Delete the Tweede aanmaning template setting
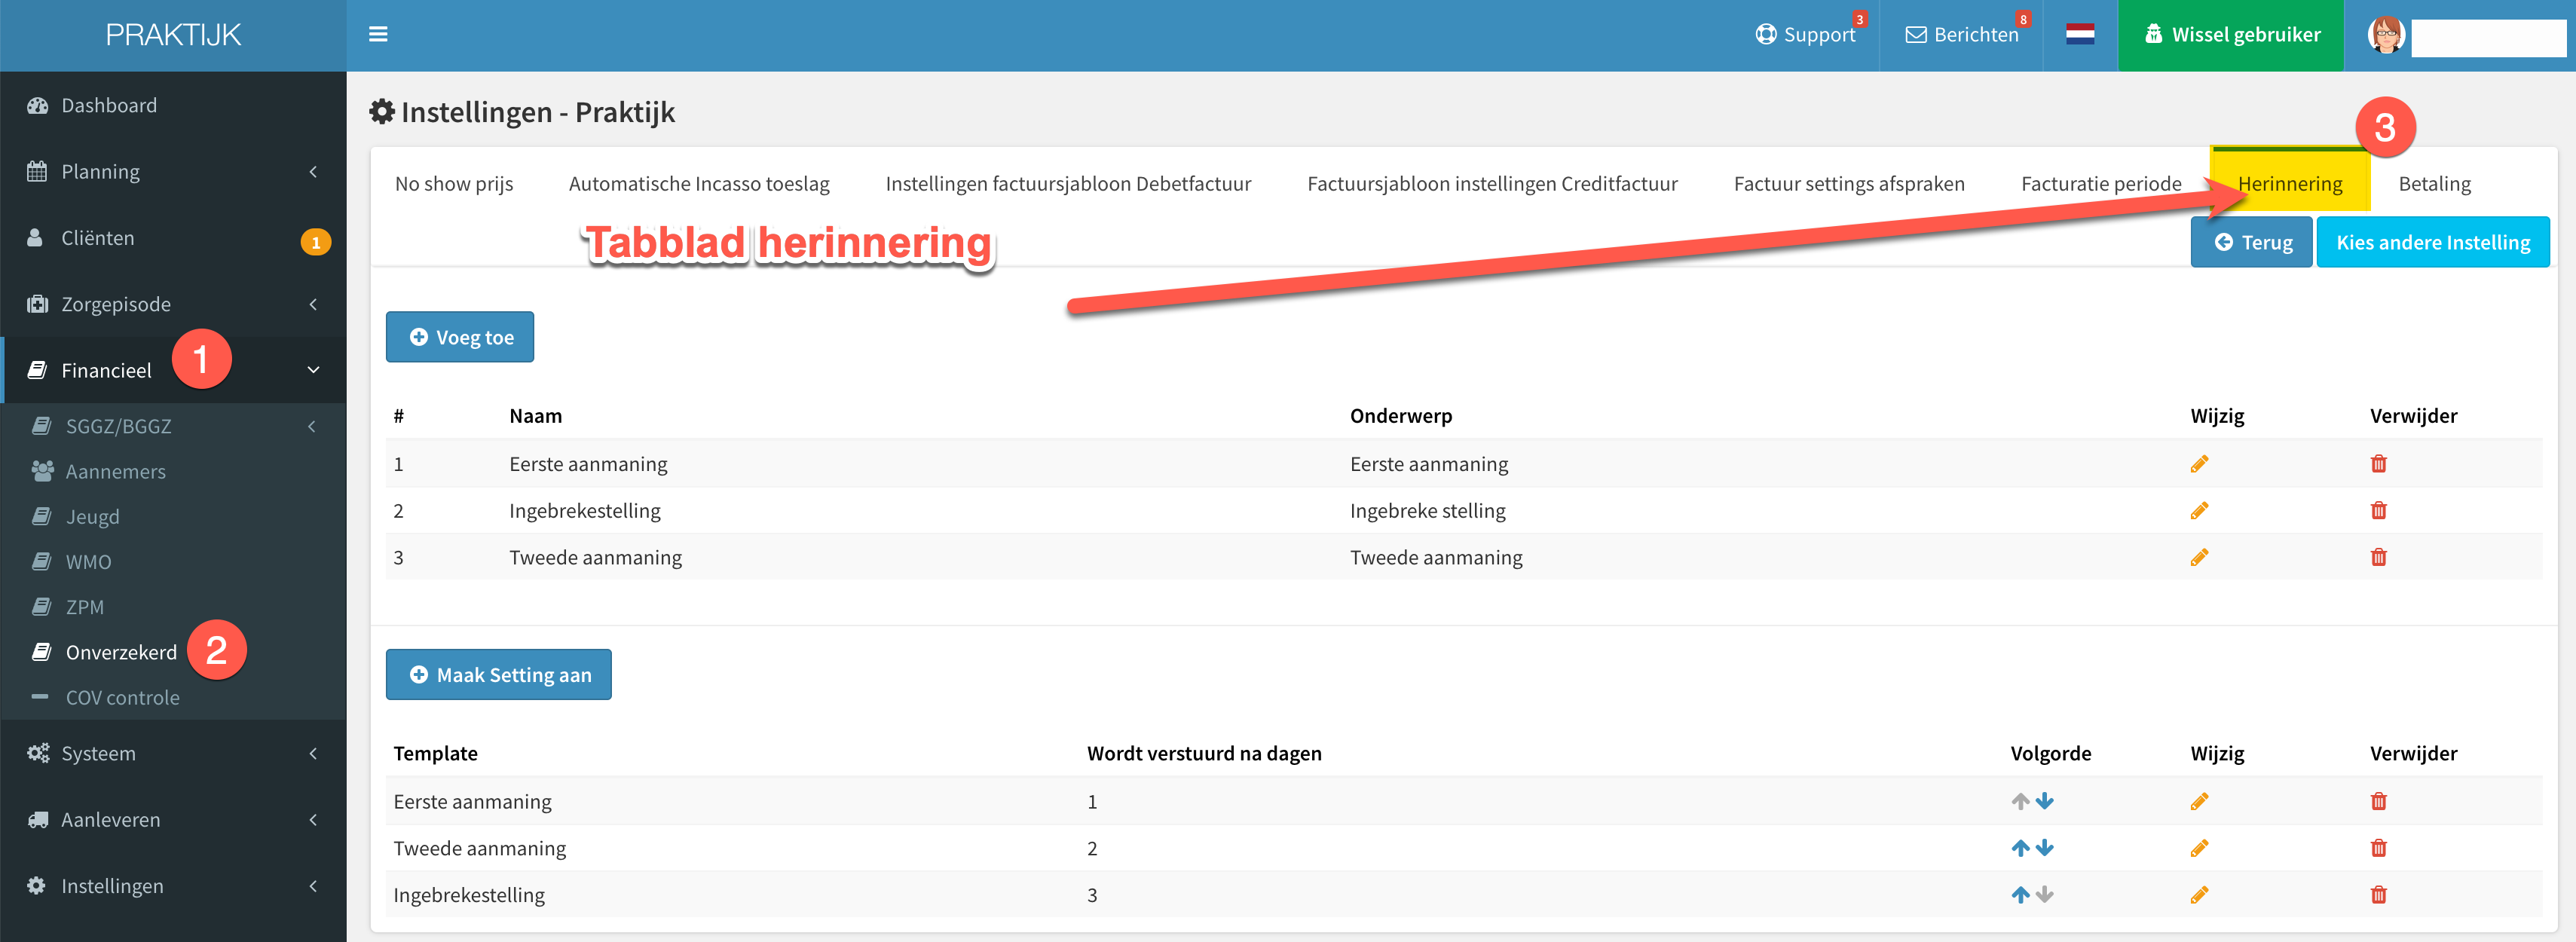Image resolution: width=2576 pixels, height=942 pixels. click(2378, 848)
